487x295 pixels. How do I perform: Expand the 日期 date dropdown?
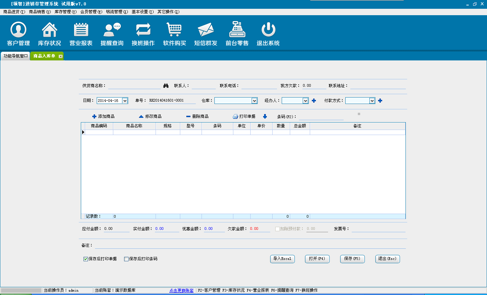(x=125, y=101)
